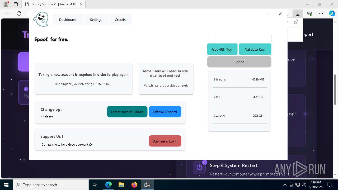Minimize the Ghosty Spoofer window
The height and width of the screenshot is (190, 338).
point(268,14)
